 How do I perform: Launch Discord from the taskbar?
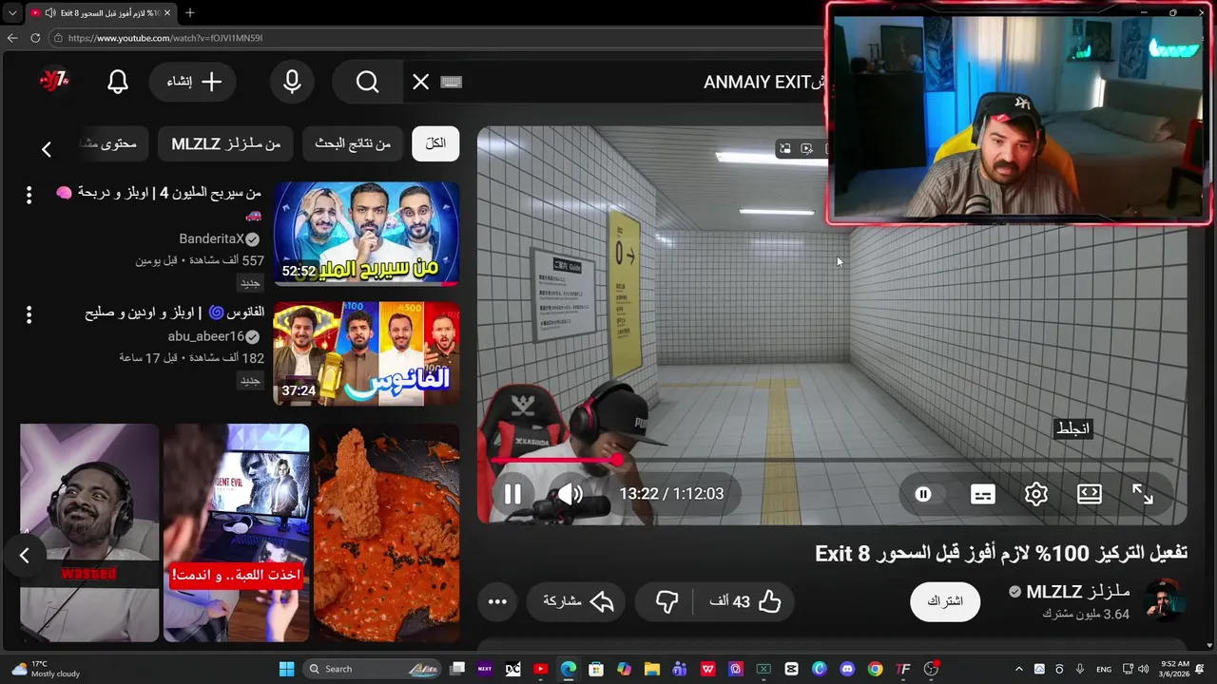(847, 669)
